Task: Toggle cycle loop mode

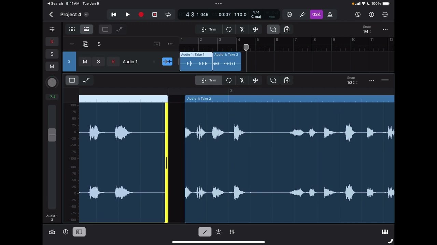Action: point(168,14)
